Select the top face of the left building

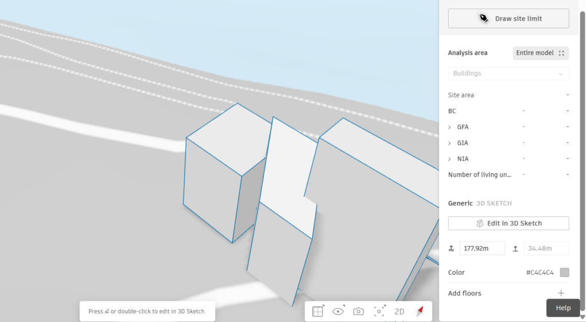(x=229, y=137)
